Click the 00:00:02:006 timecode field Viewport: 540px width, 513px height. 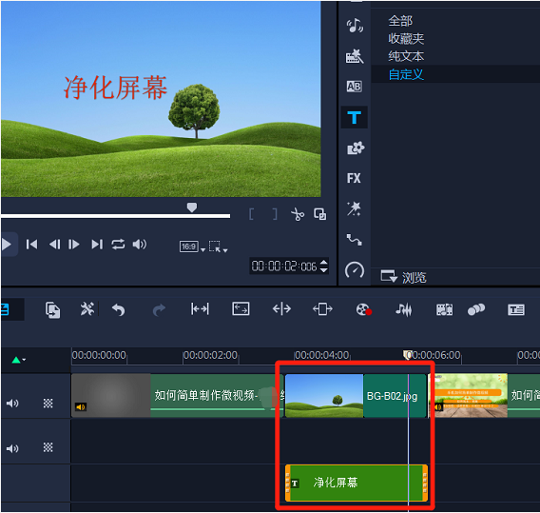[x=284, y=266]
